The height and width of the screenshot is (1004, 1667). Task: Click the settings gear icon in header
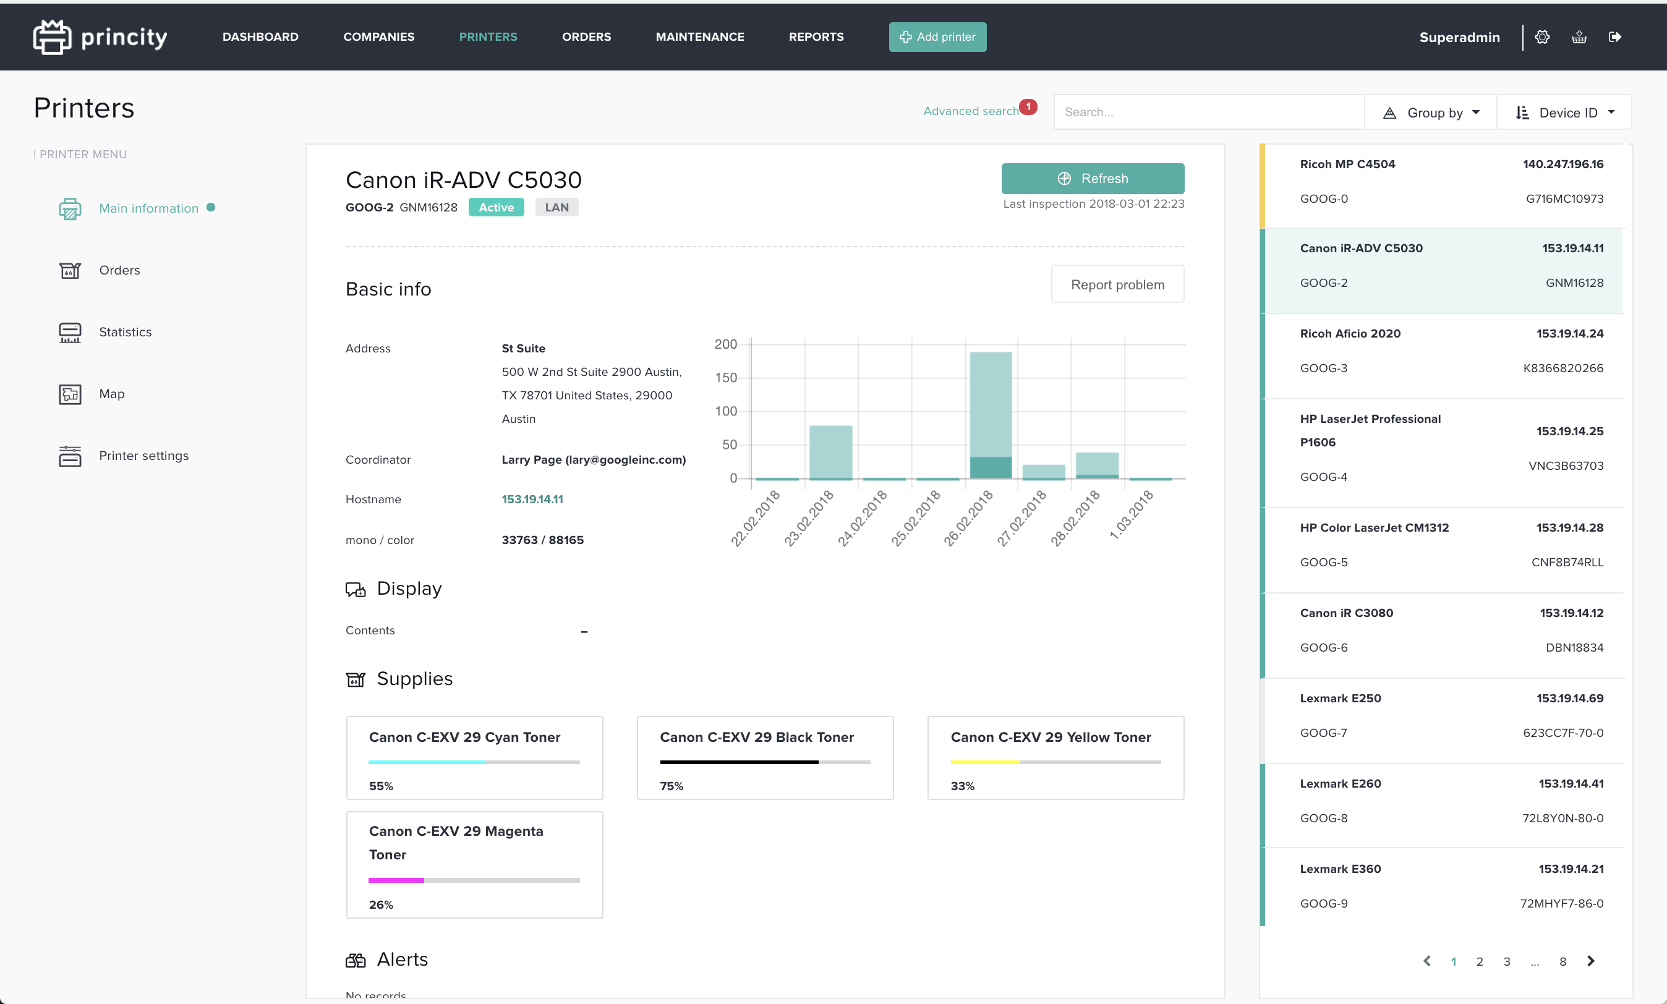pos(1542,37)
